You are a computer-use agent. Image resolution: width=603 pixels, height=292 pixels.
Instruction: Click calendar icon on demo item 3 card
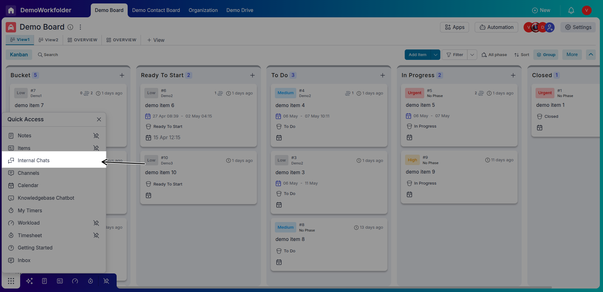point(279,205)
